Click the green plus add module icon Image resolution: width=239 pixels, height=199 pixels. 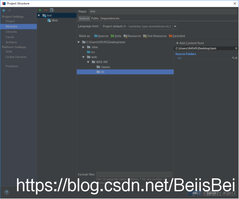pyautogui.click(x=40, y=10)
